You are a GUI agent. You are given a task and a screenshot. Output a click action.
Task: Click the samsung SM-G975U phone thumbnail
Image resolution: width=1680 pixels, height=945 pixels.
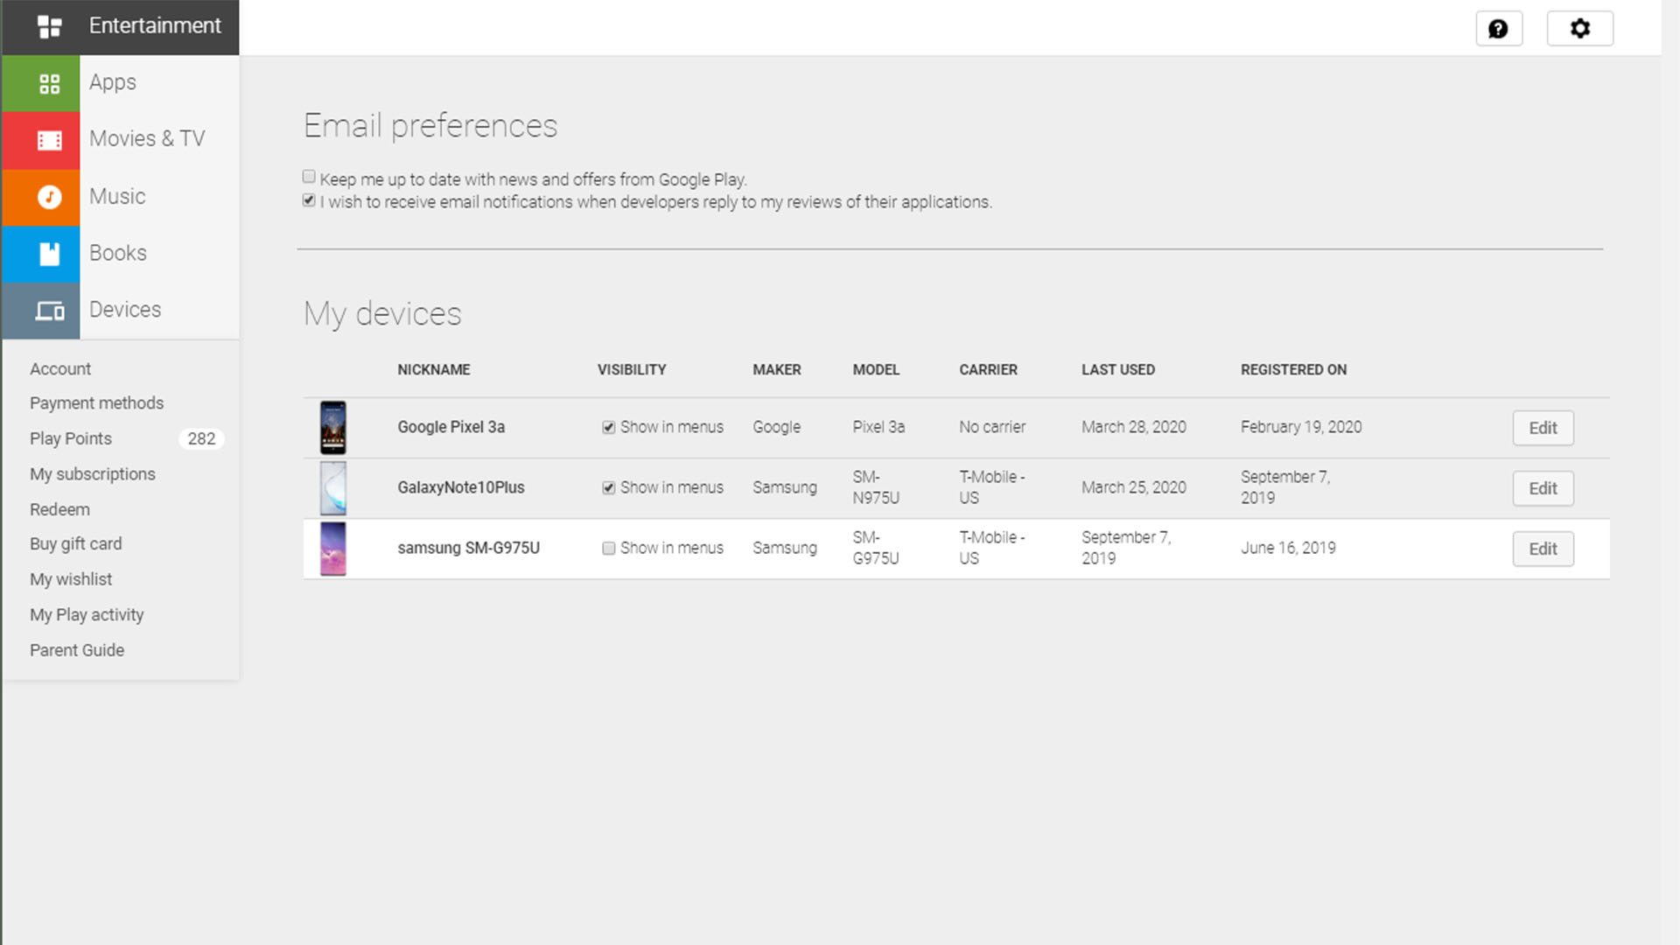[x=332, y=549]
